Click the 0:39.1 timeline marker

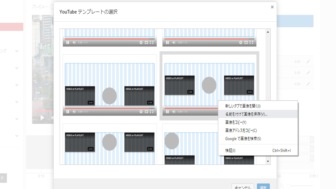coord(313,176)
